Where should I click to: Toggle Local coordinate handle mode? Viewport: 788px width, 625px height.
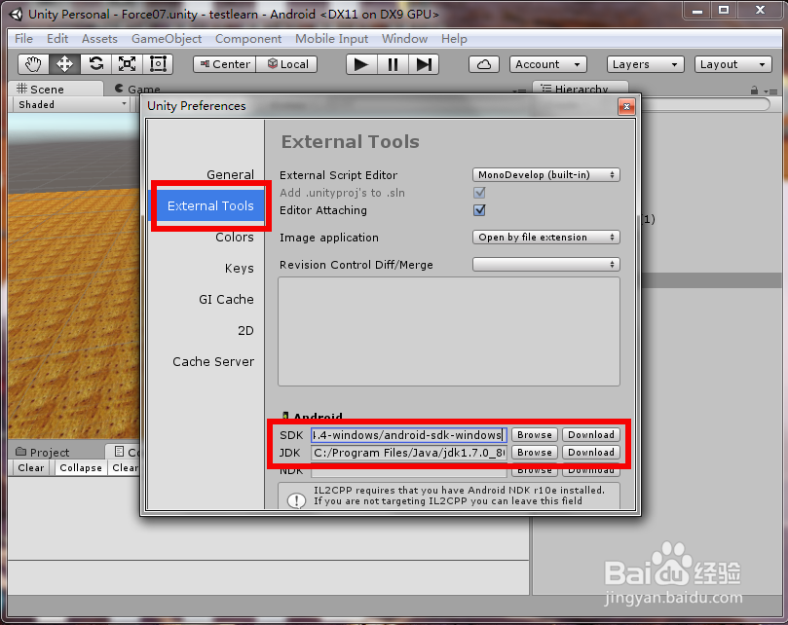coord(287,64)
